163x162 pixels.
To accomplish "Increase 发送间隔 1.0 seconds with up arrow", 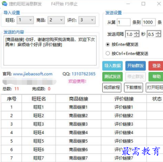I will (x=137, y=32).
